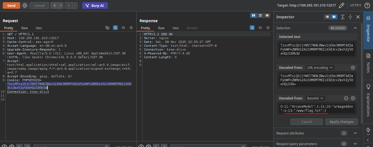Image resolution: width=373 pixels, height=147 pixels.
Task: Toggle show newline characters \n in Response
Action: coord(260,28)
